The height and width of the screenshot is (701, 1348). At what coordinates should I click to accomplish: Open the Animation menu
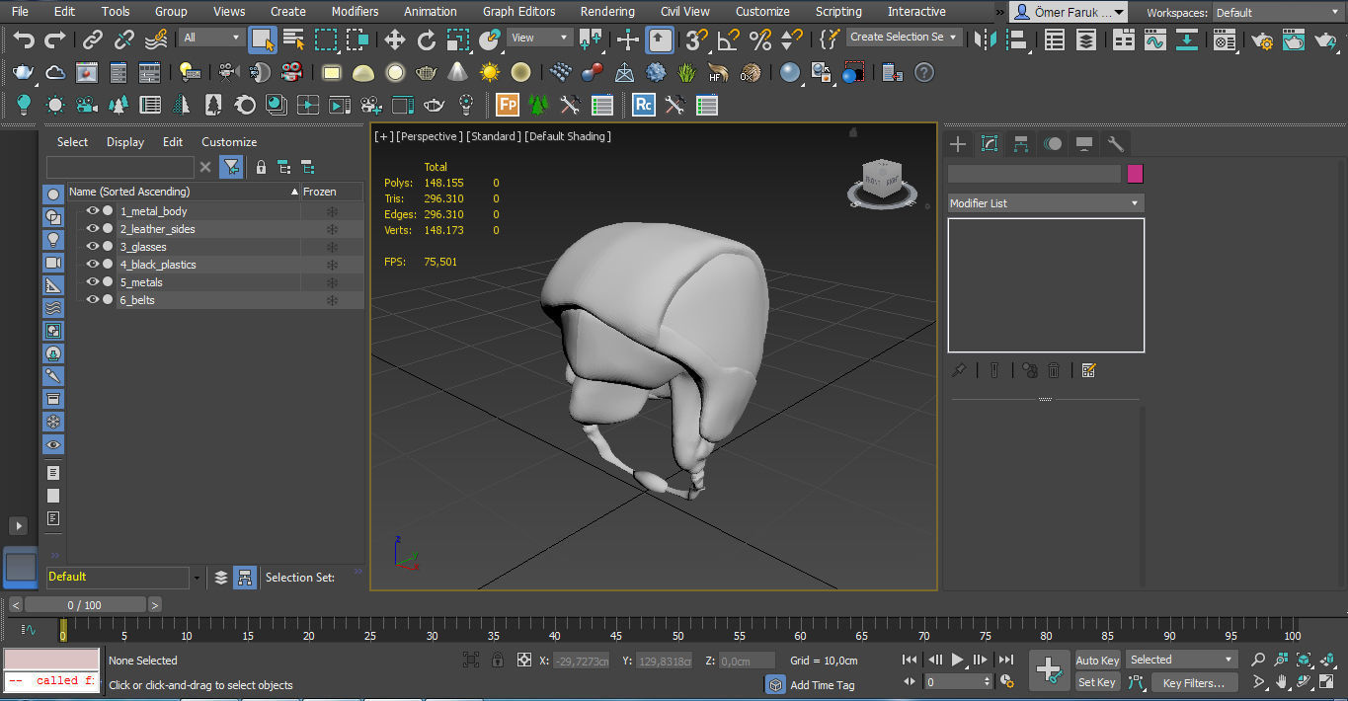pos(431,12)
